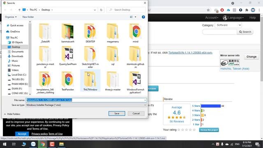The image size is (263, 148).
Task: Open Category Software dropdown on webpage
Action: [228, 25]
